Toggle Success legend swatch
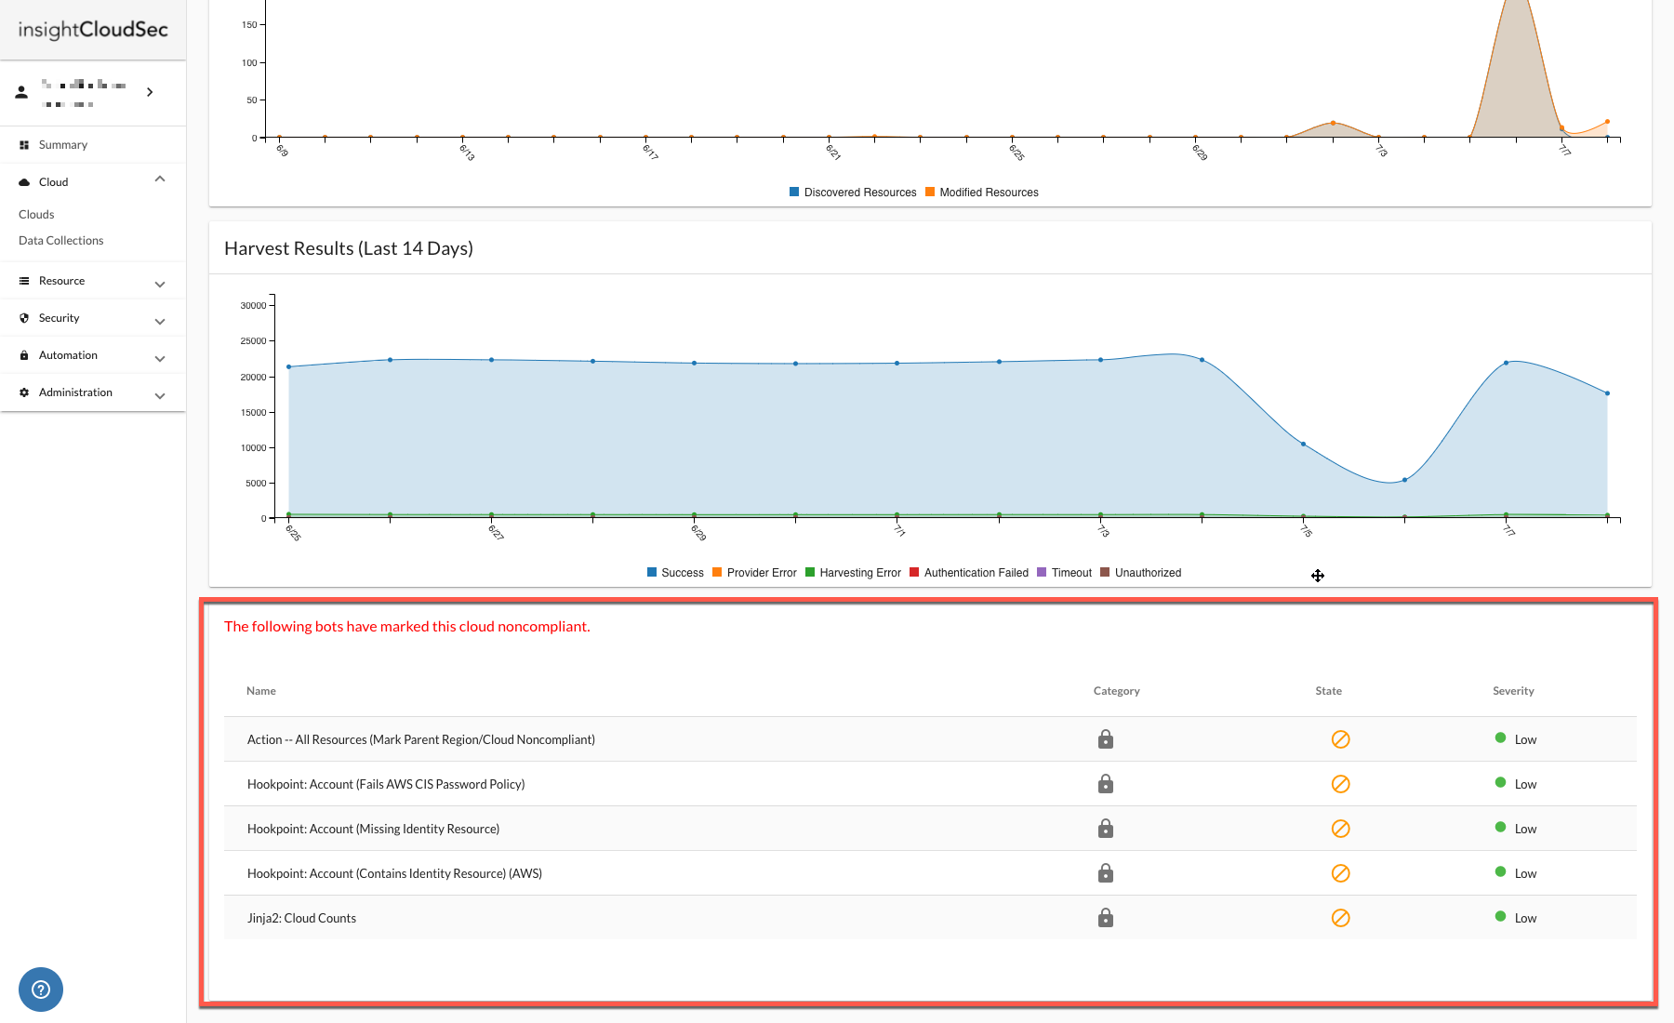Image resolution: width=1674 pixels, height=1023 pixels. tap(652, 572)
